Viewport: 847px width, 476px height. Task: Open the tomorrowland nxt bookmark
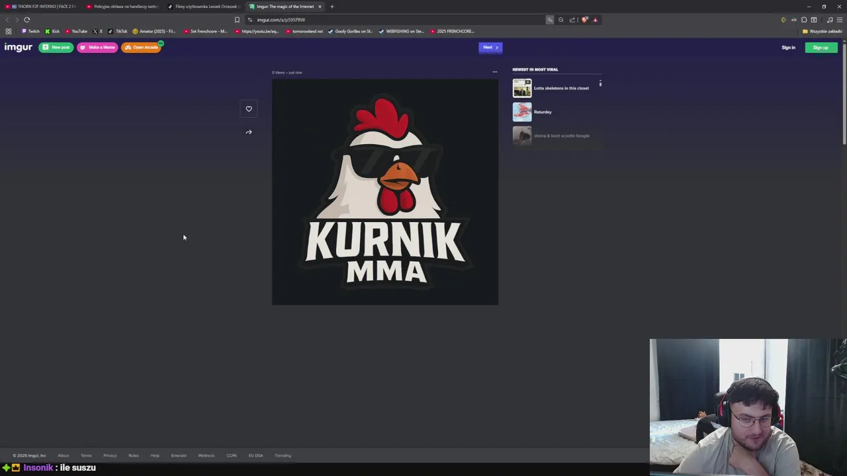[x=304, y=31]
